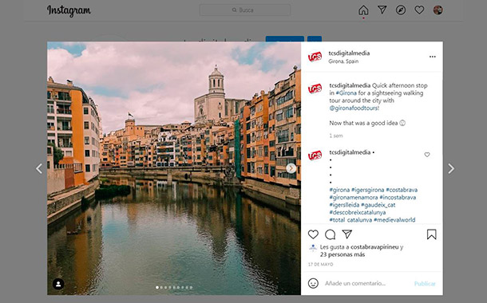
Task: Open the #igerslleida hashtag
Action: (x=344, y=205)
